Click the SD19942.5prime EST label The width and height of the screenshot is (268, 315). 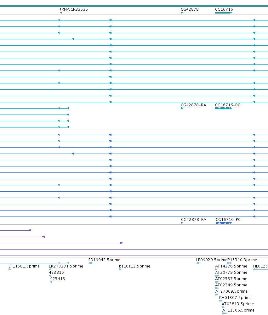point(104,260)
